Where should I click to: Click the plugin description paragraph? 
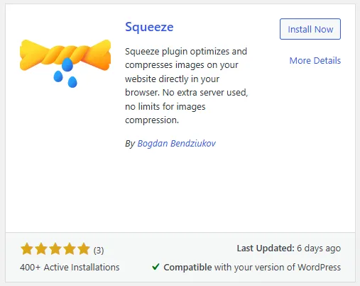pyautogui.click(x=186, y=86)
